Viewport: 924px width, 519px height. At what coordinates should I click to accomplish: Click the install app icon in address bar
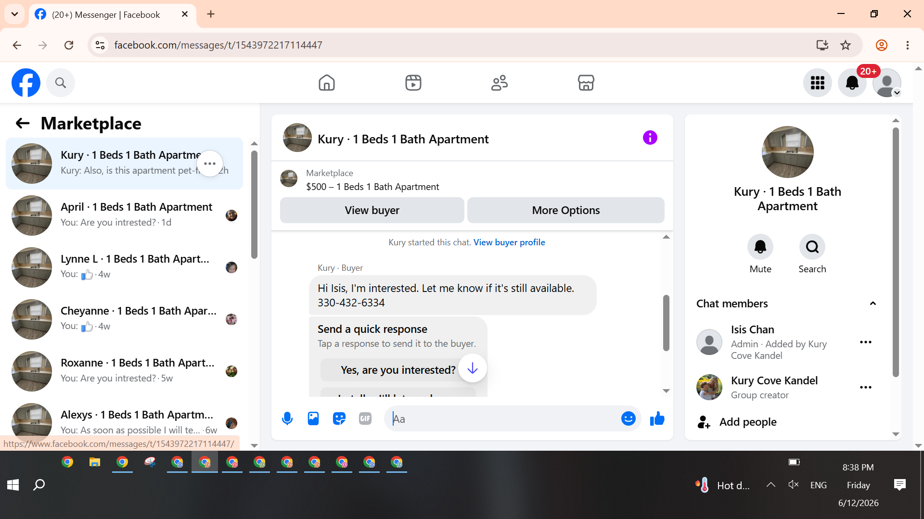tap(822, 45)
